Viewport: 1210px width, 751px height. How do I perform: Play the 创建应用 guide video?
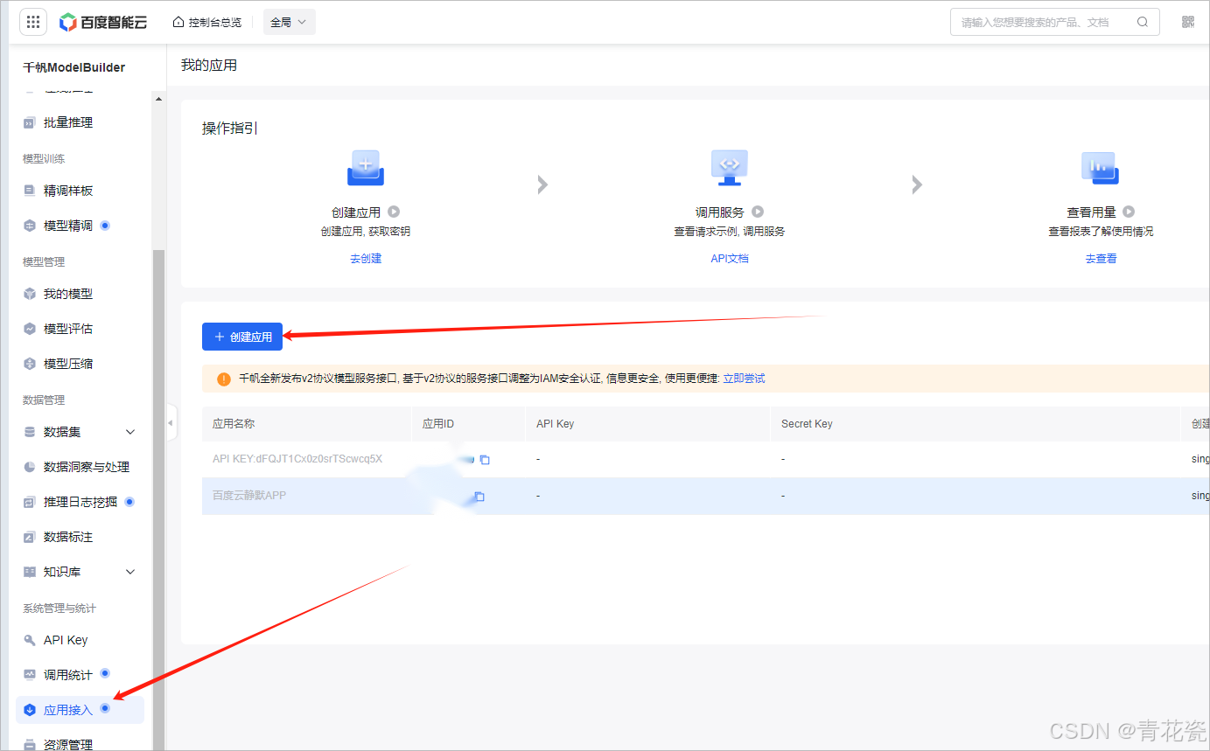[394, 212]
